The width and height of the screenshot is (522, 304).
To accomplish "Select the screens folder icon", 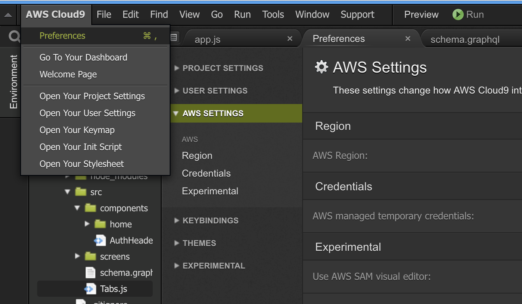I will pos(91,256).
